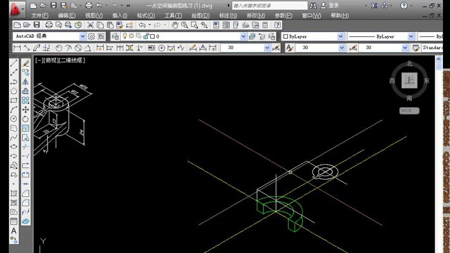Select the Rectangle tool
Screen dimensions: 450x253
[13, 100]
